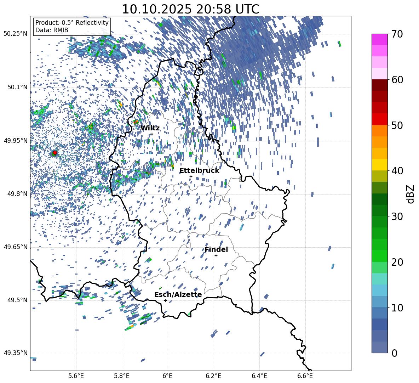419x383 pixels.
Task: Click the 49.65°N latitude label
Action: tap(16, 247)
